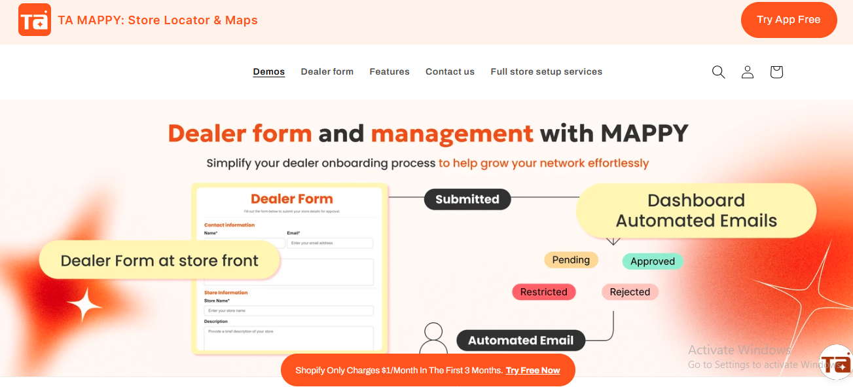853x387 pixels.
Task: Click the Dealer form and management headline
Action: click(428, 134)
